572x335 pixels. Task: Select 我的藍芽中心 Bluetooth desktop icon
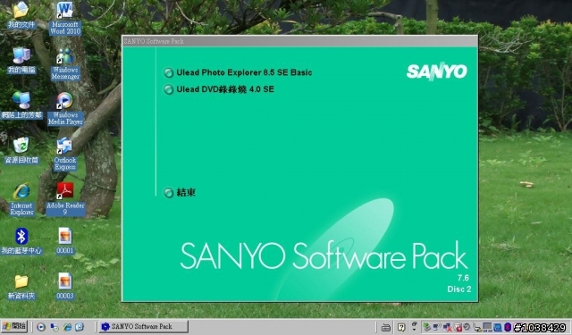[21, 241]
